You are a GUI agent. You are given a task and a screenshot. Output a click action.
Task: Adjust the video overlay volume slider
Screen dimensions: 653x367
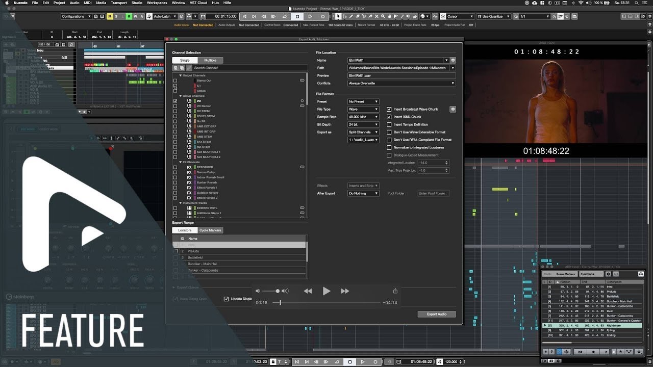coord(272,291)
